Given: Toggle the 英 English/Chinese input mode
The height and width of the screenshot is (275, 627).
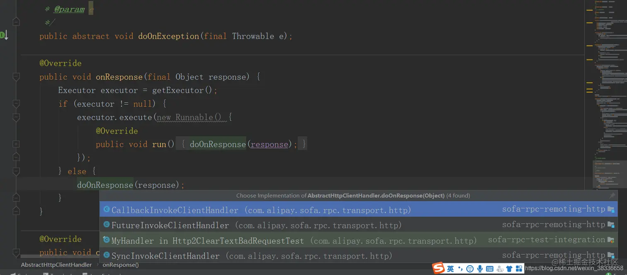Looking at the screenshot, I should click(450, 269).
